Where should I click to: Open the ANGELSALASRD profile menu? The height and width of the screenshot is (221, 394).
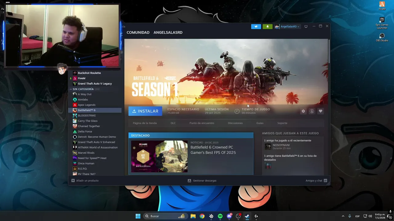coord(168,33)
